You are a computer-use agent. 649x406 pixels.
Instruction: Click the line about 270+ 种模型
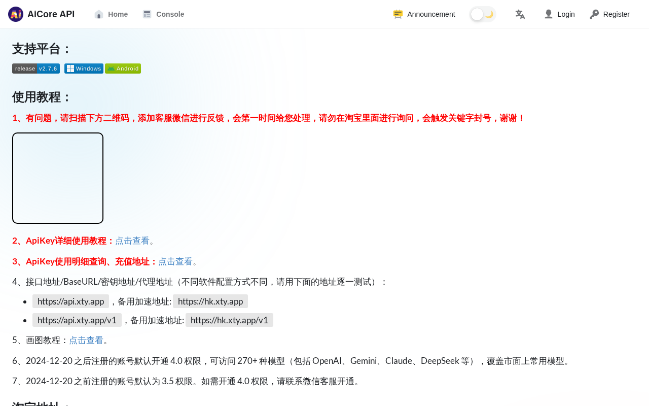click(x=292, y=361)
